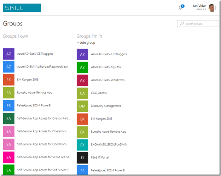Click green AZ MyCitrix tile
The image size is (221, 176).
[x=82, y=67]
